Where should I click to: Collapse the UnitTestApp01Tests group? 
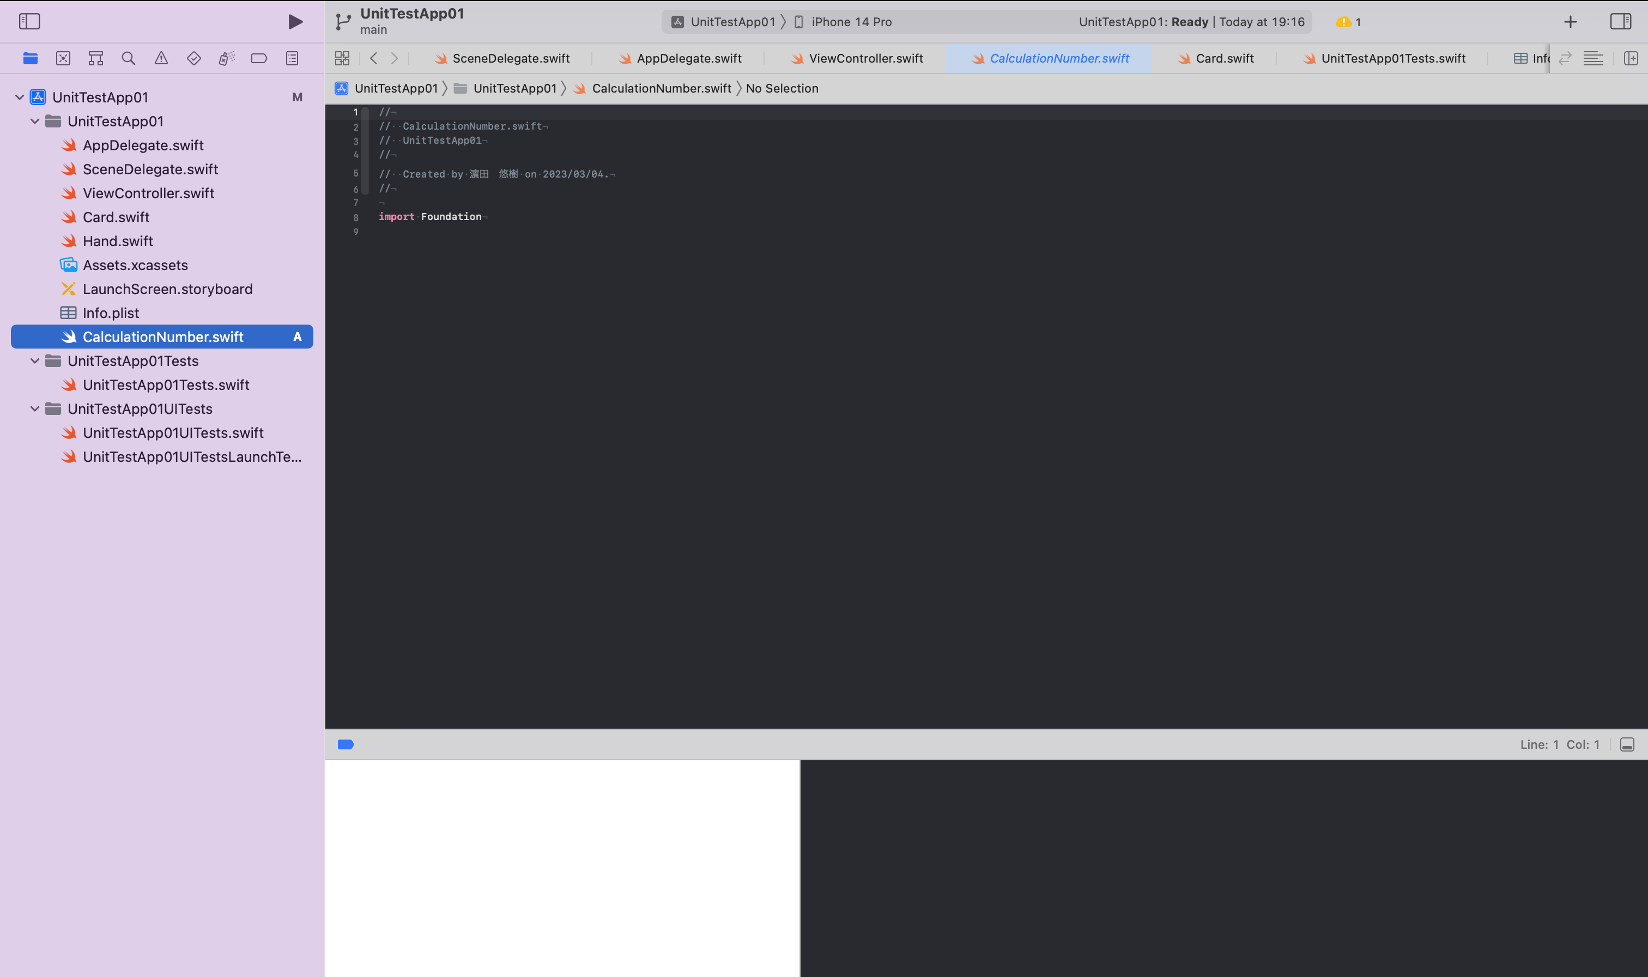pyautogui.click(x=35, y=361)
